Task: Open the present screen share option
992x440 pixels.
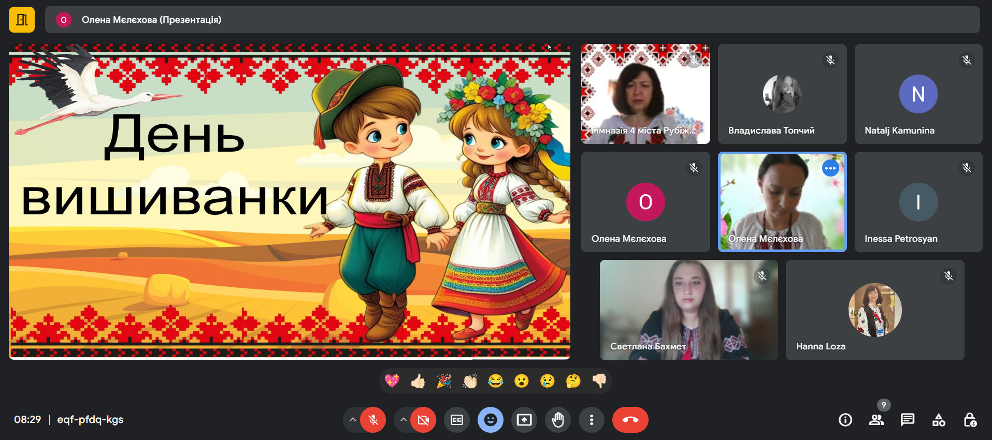Action: point(524,420)
